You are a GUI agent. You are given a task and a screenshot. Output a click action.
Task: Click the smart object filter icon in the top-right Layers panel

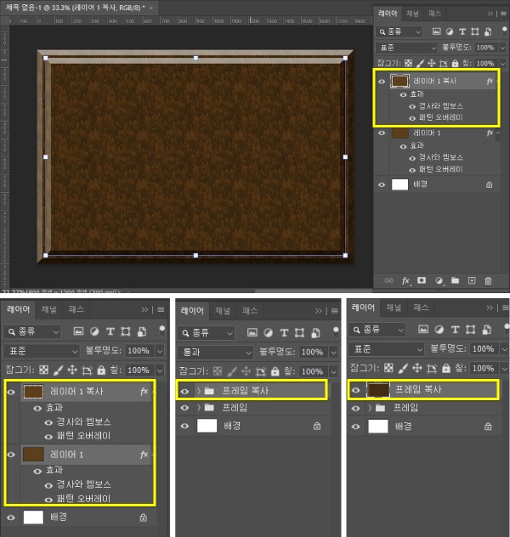(x=488, y=31)
